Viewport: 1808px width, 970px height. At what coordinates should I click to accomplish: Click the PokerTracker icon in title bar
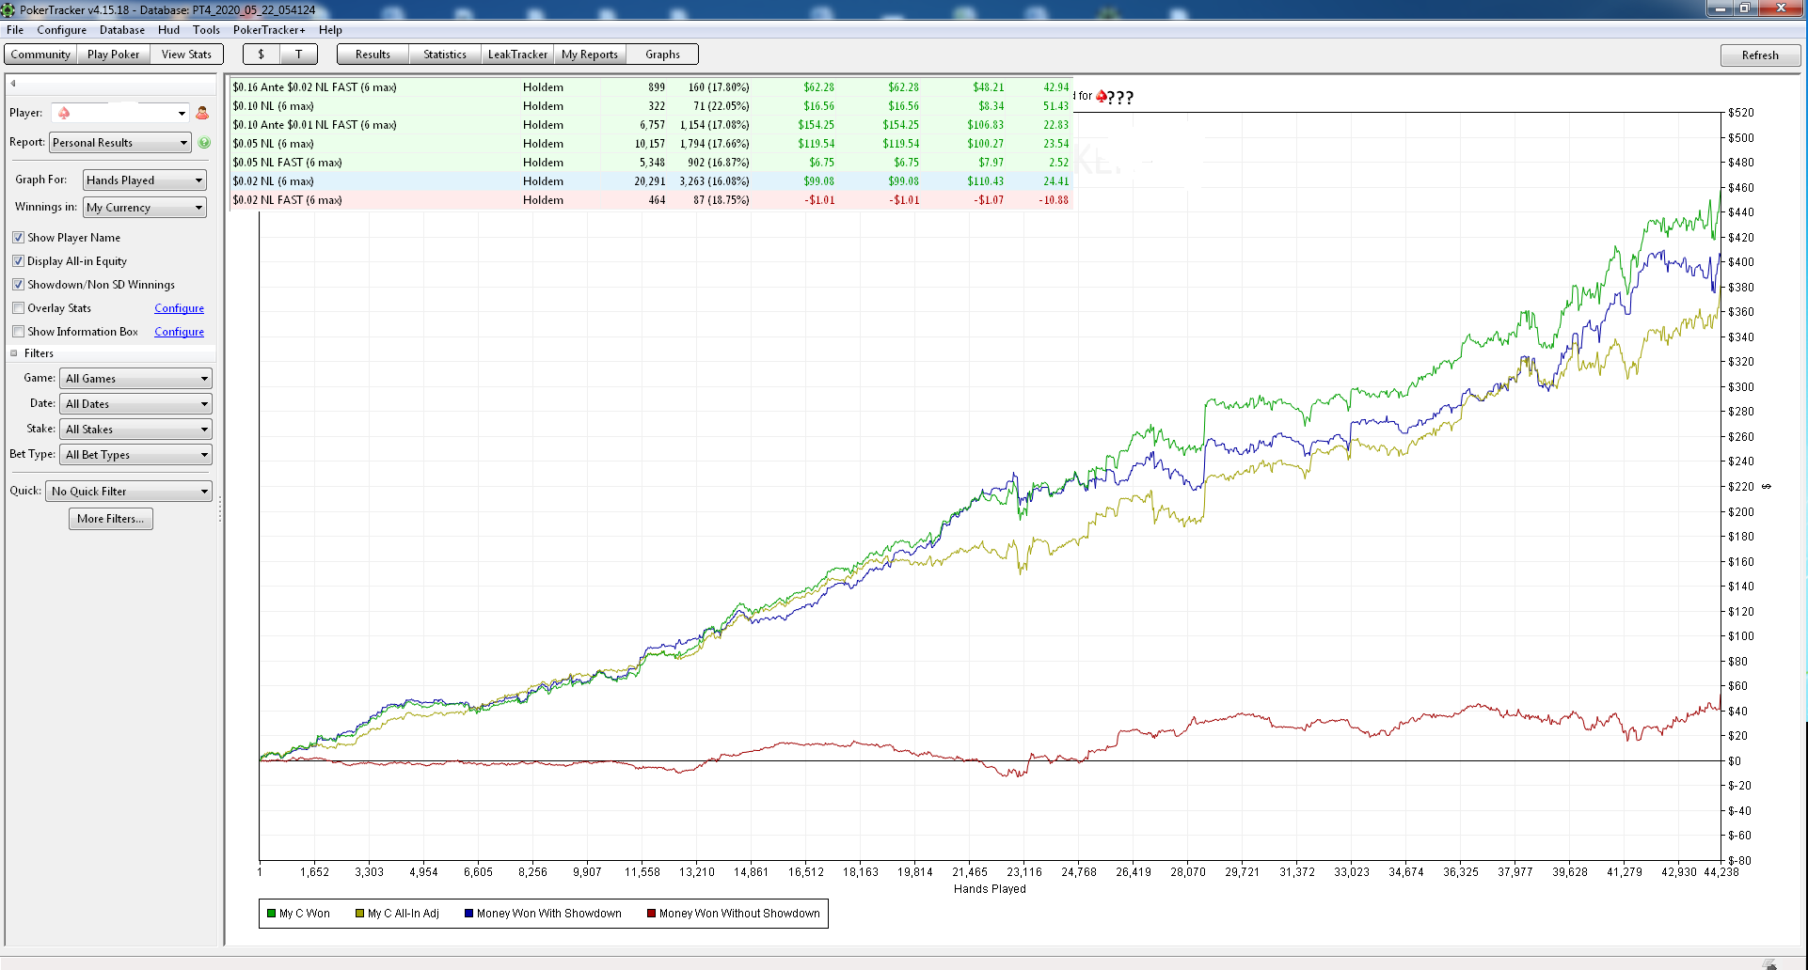click(x=8, y=9)
